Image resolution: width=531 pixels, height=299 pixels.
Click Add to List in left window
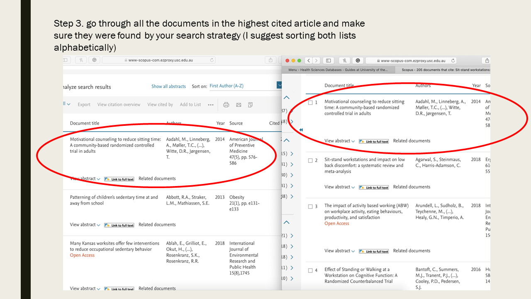click(190, 105)
